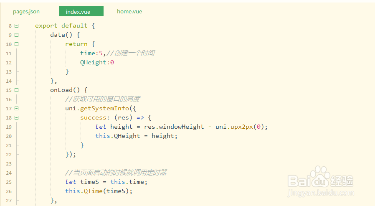
Task: Click the comment '//当页面启动的时候就调用定时器'
Action: [116, 173]
